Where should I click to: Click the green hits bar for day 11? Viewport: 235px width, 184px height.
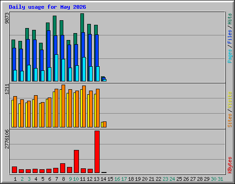point(82,23)
